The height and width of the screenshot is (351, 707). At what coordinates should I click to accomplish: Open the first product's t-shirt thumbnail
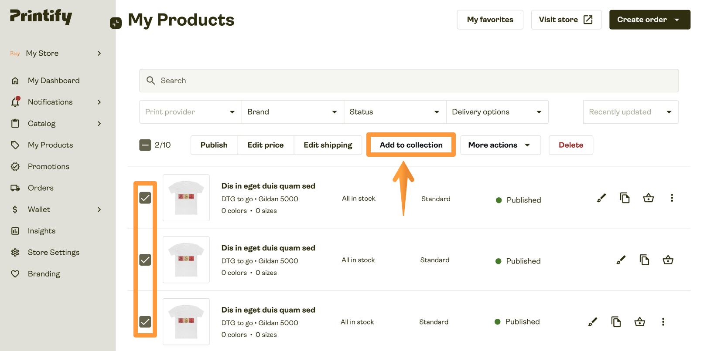pos(186,198)
